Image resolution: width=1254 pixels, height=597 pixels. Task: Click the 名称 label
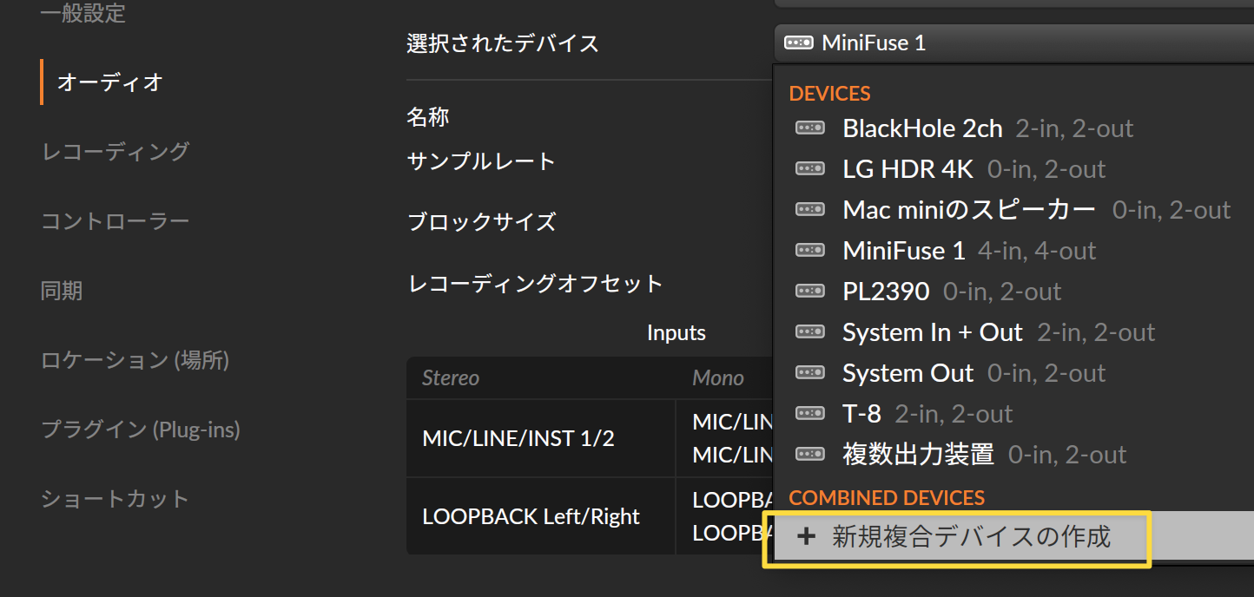tap(428, 117)
